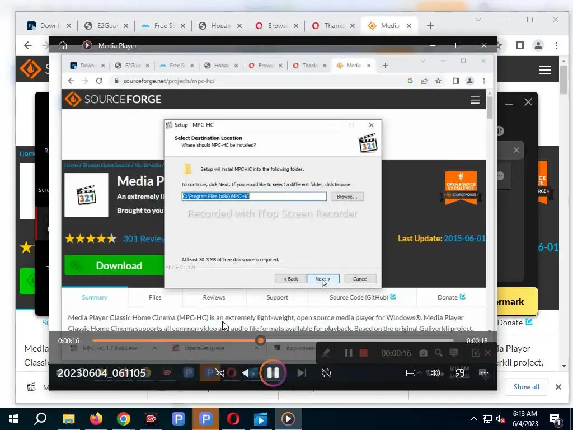
Task: Close the dark popup behind Media Player
Action: 528,102
